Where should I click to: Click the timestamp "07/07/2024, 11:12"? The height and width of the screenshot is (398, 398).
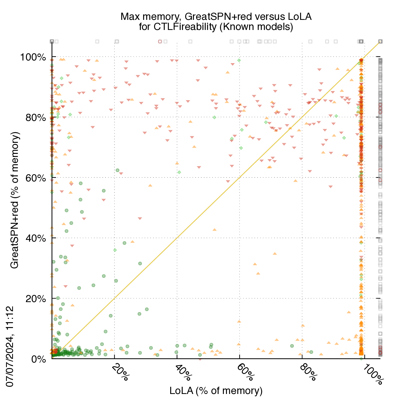10,346
